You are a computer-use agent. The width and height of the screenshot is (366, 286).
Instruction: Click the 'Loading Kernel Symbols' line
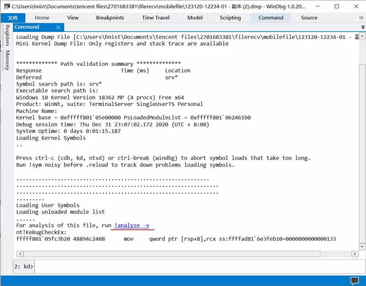coord(51,138)
